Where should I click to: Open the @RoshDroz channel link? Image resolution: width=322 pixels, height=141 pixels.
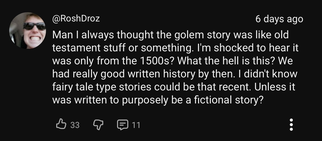(x=76, y=19)
